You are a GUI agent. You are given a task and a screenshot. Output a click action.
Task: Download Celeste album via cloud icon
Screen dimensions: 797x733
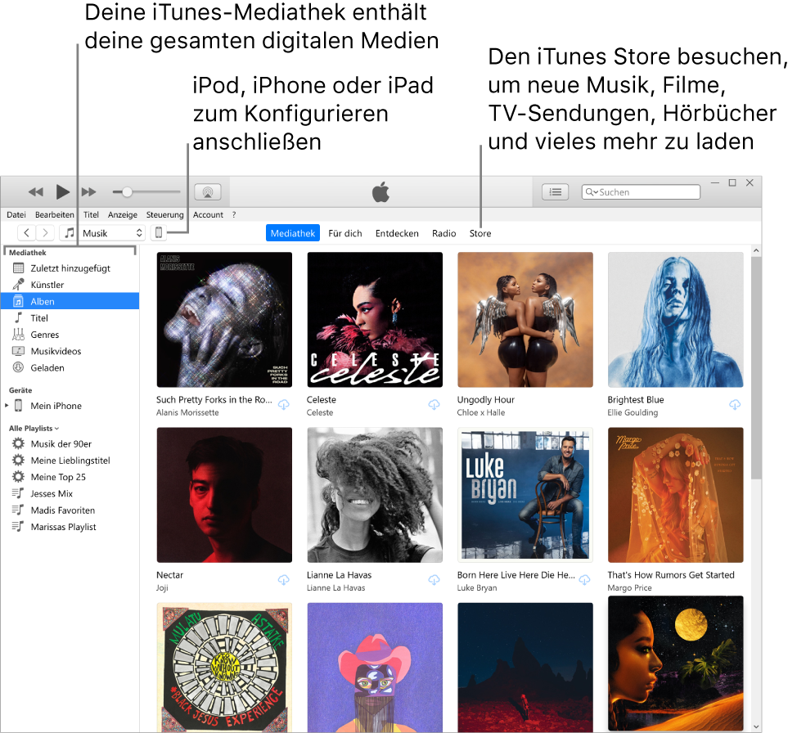click(434, 405)
